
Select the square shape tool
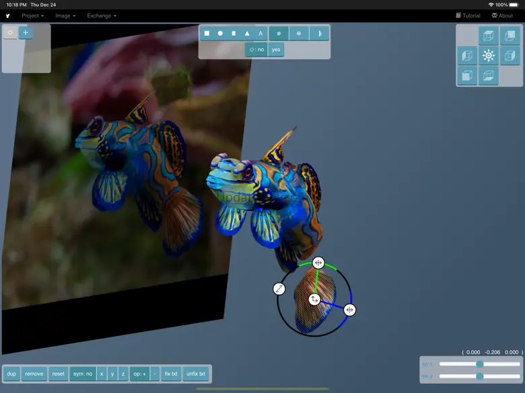207,33
